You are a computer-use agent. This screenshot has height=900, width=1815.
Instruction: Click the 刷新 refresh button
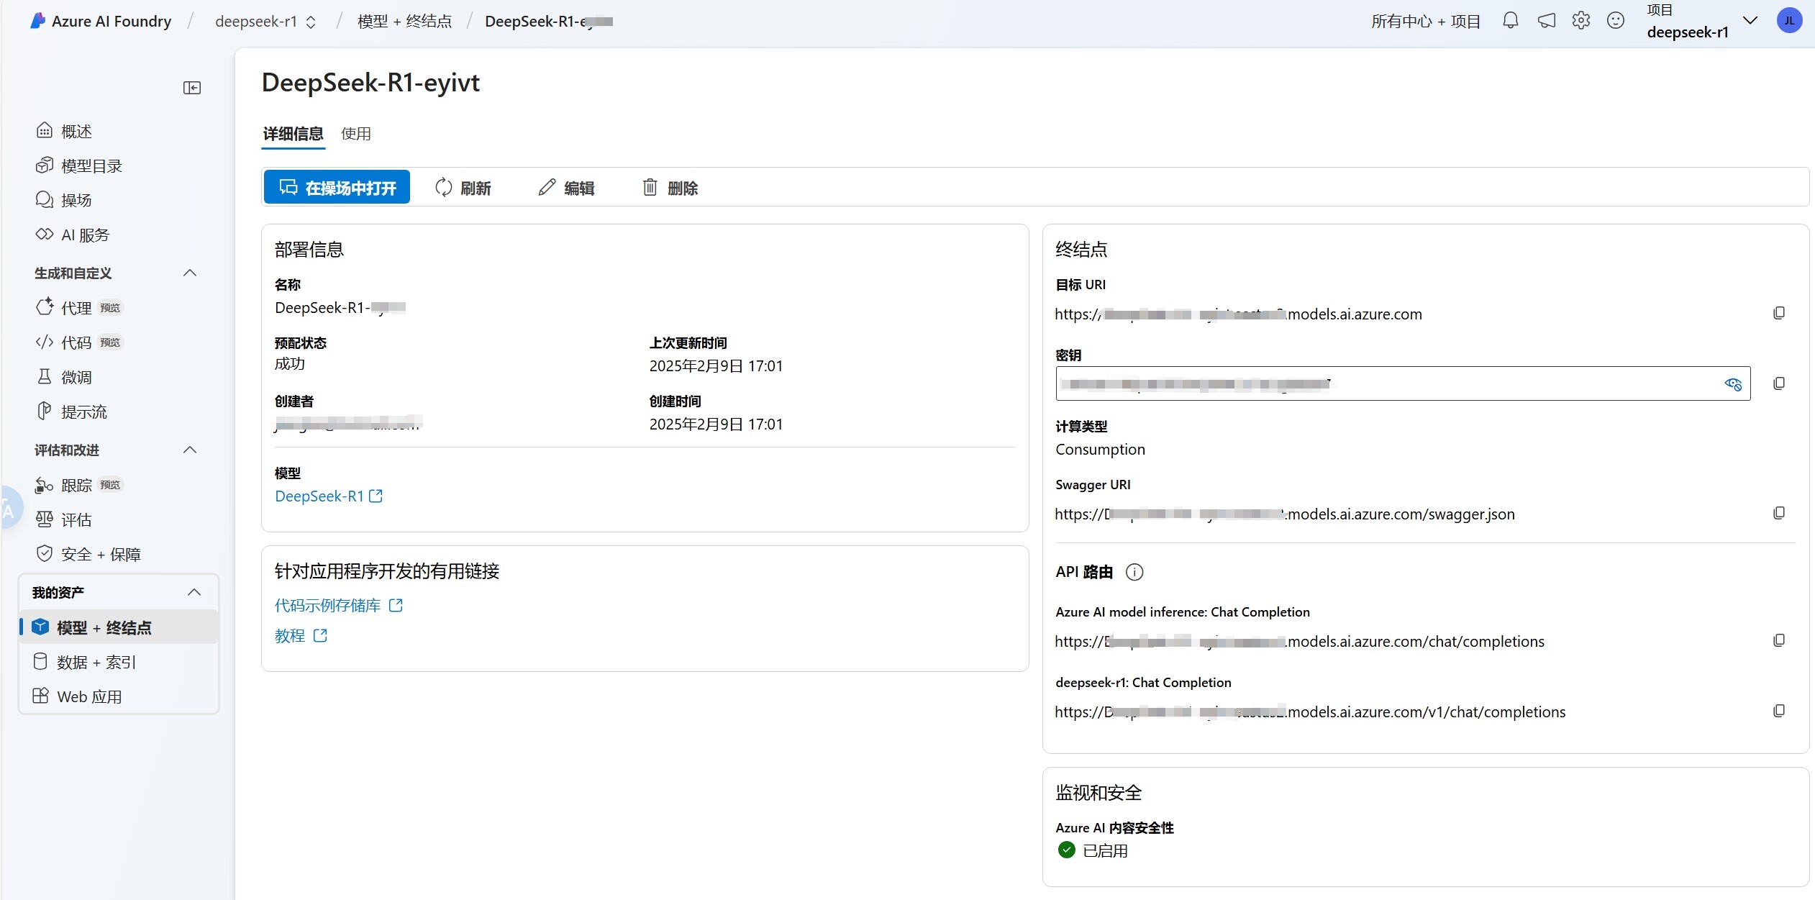pyautogui.click(x=463, y=188)
